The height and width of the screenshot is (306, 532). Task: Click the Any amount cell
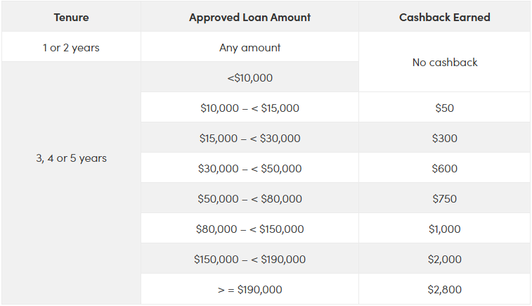249,48
